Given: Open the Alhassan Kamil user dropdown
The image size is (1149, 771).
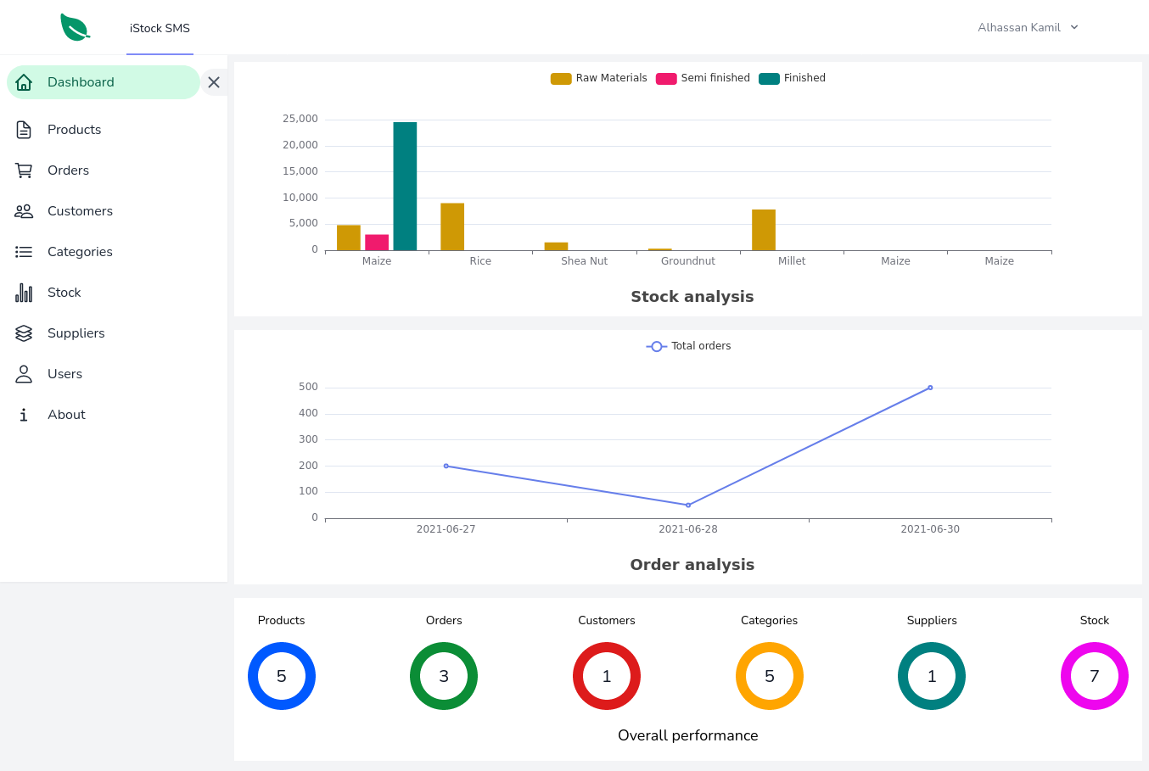Looking at the screenshot, I should tap(1028, 27).
